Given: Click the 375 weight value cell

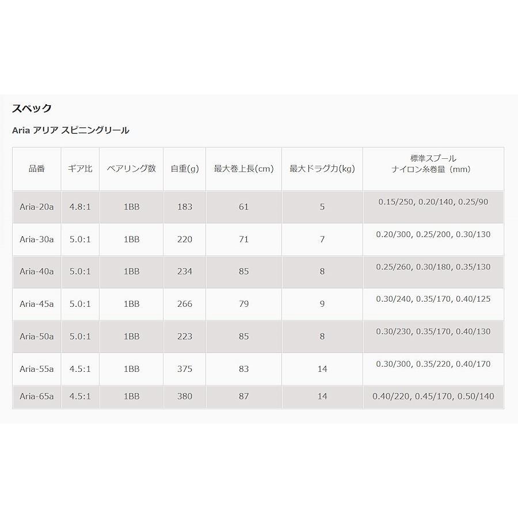Looking at the screenshot, I should tap(185, 369).
